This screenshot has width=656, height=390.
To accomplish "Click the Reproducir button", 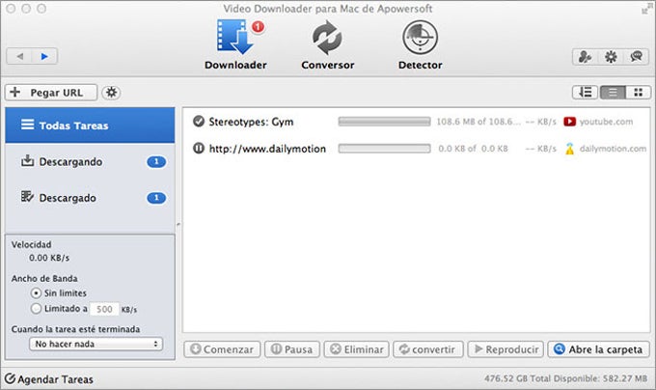I will (x=506, y=349).
